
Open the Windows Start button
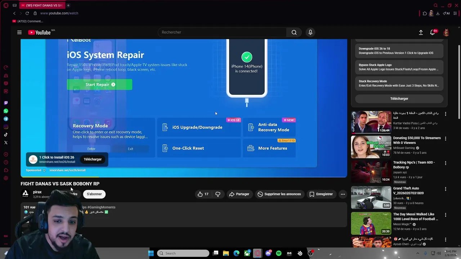click(151, 253)
